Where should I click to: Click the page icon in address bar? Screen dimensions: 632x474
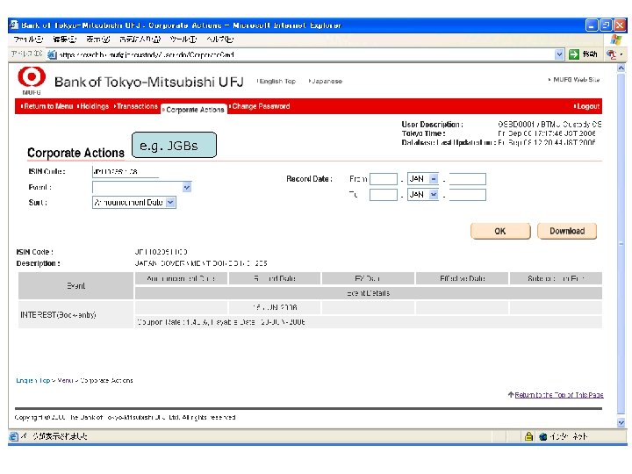[52, 54]
